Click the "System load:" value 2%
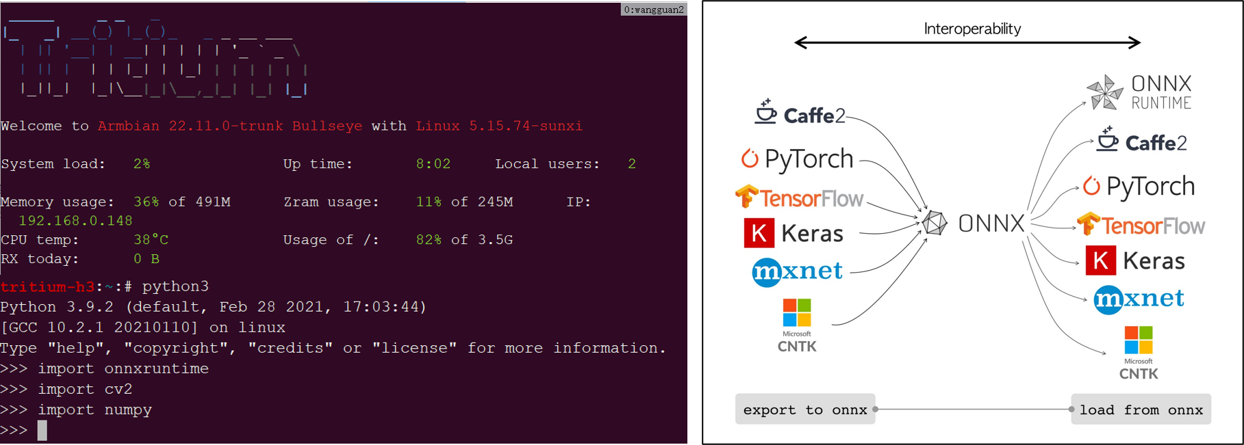Viewport: 1244px width, 445px height. (142, 164)
